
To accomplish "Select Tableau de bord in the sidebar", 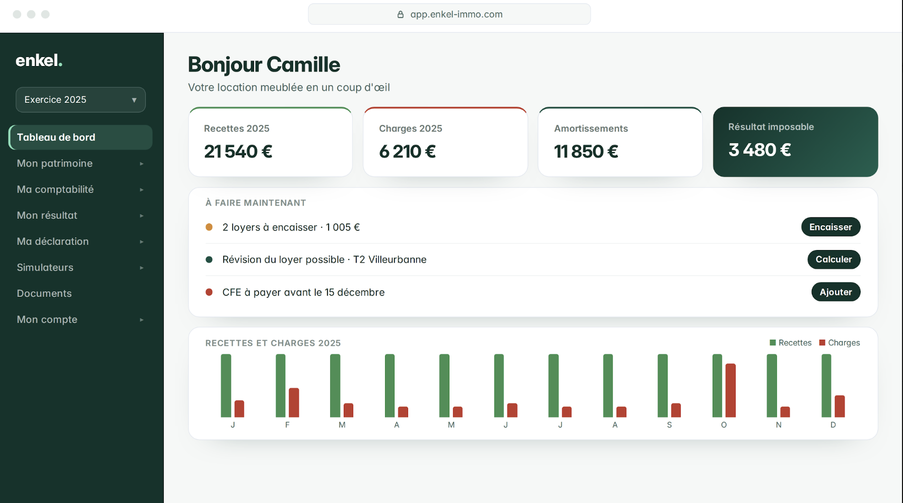I will 81,137.
